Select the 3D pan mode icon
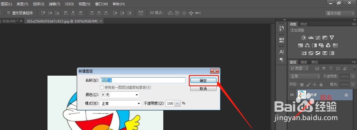This screenshot has width=357, height=130. pyautogui.click(x=184, y=13)
